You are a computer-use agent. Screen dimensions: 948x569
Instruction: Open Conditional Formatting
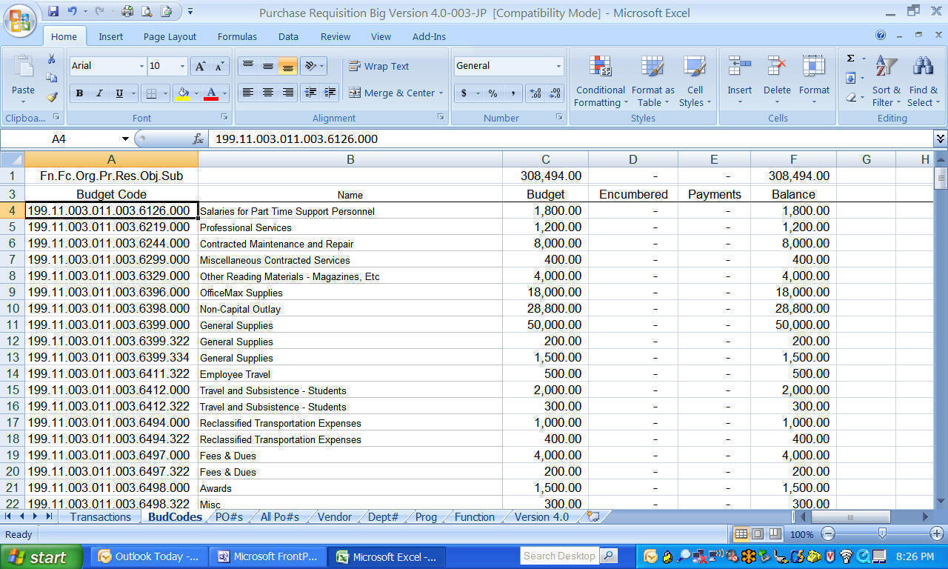600,81
